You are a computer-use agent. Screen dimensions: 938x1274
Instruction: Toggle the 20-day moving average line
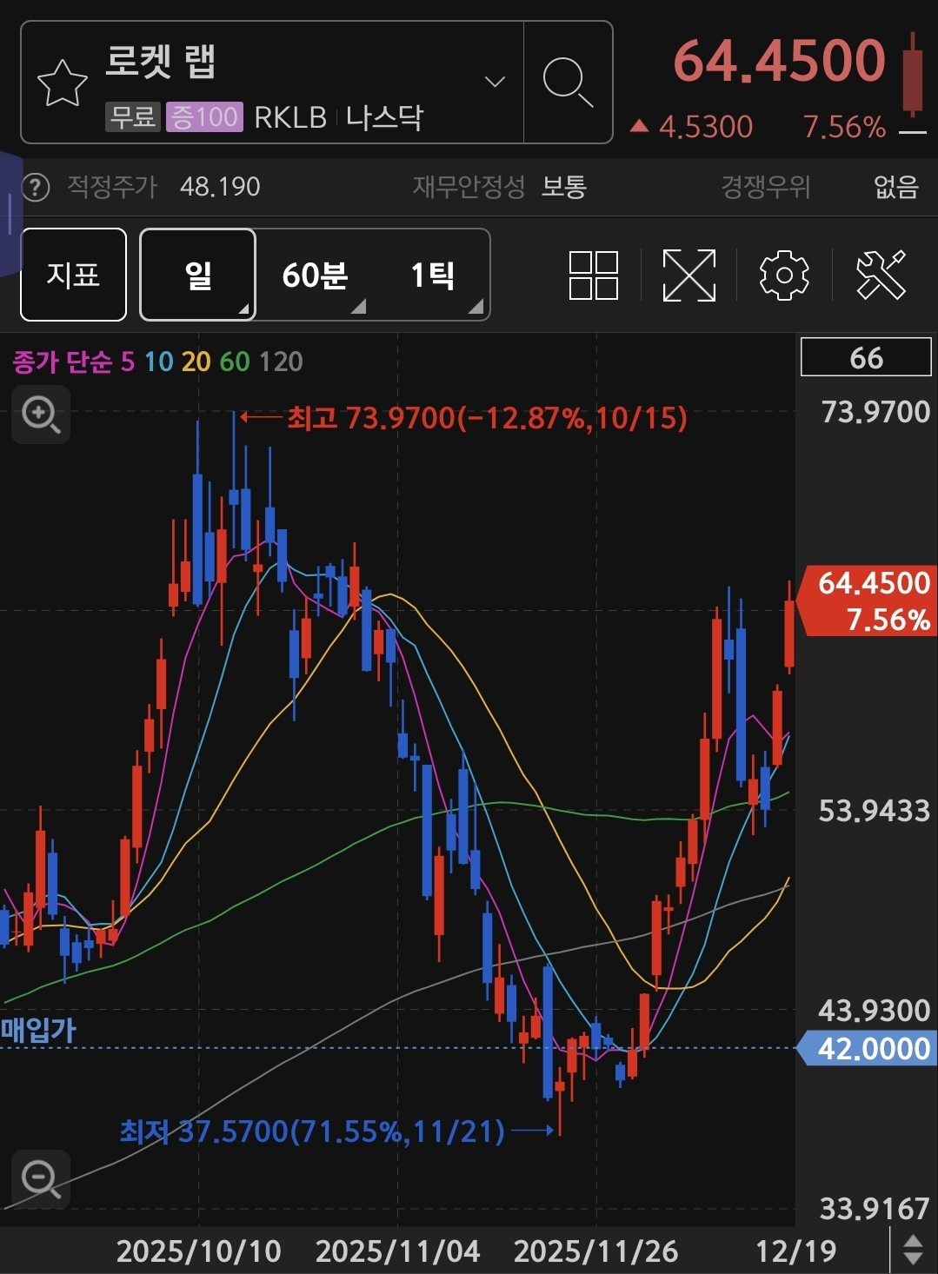[196, 362]
